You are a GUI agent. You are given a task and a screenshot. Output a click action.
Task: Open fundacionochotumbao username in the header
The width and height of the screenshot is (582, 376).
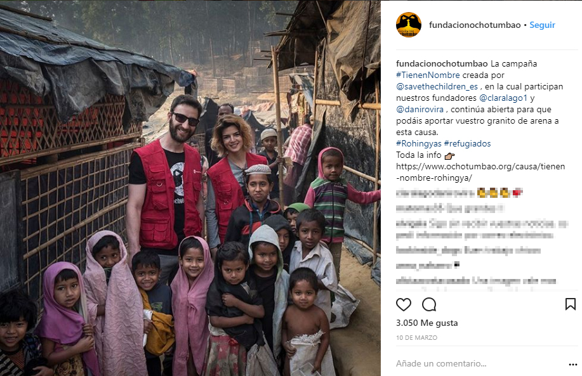[475, 25]
